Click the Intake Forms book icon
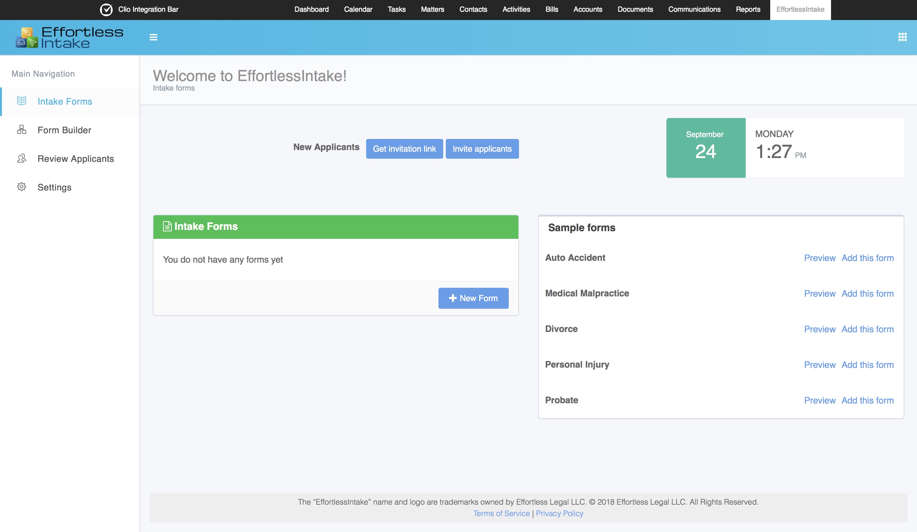 coord(21,101)
